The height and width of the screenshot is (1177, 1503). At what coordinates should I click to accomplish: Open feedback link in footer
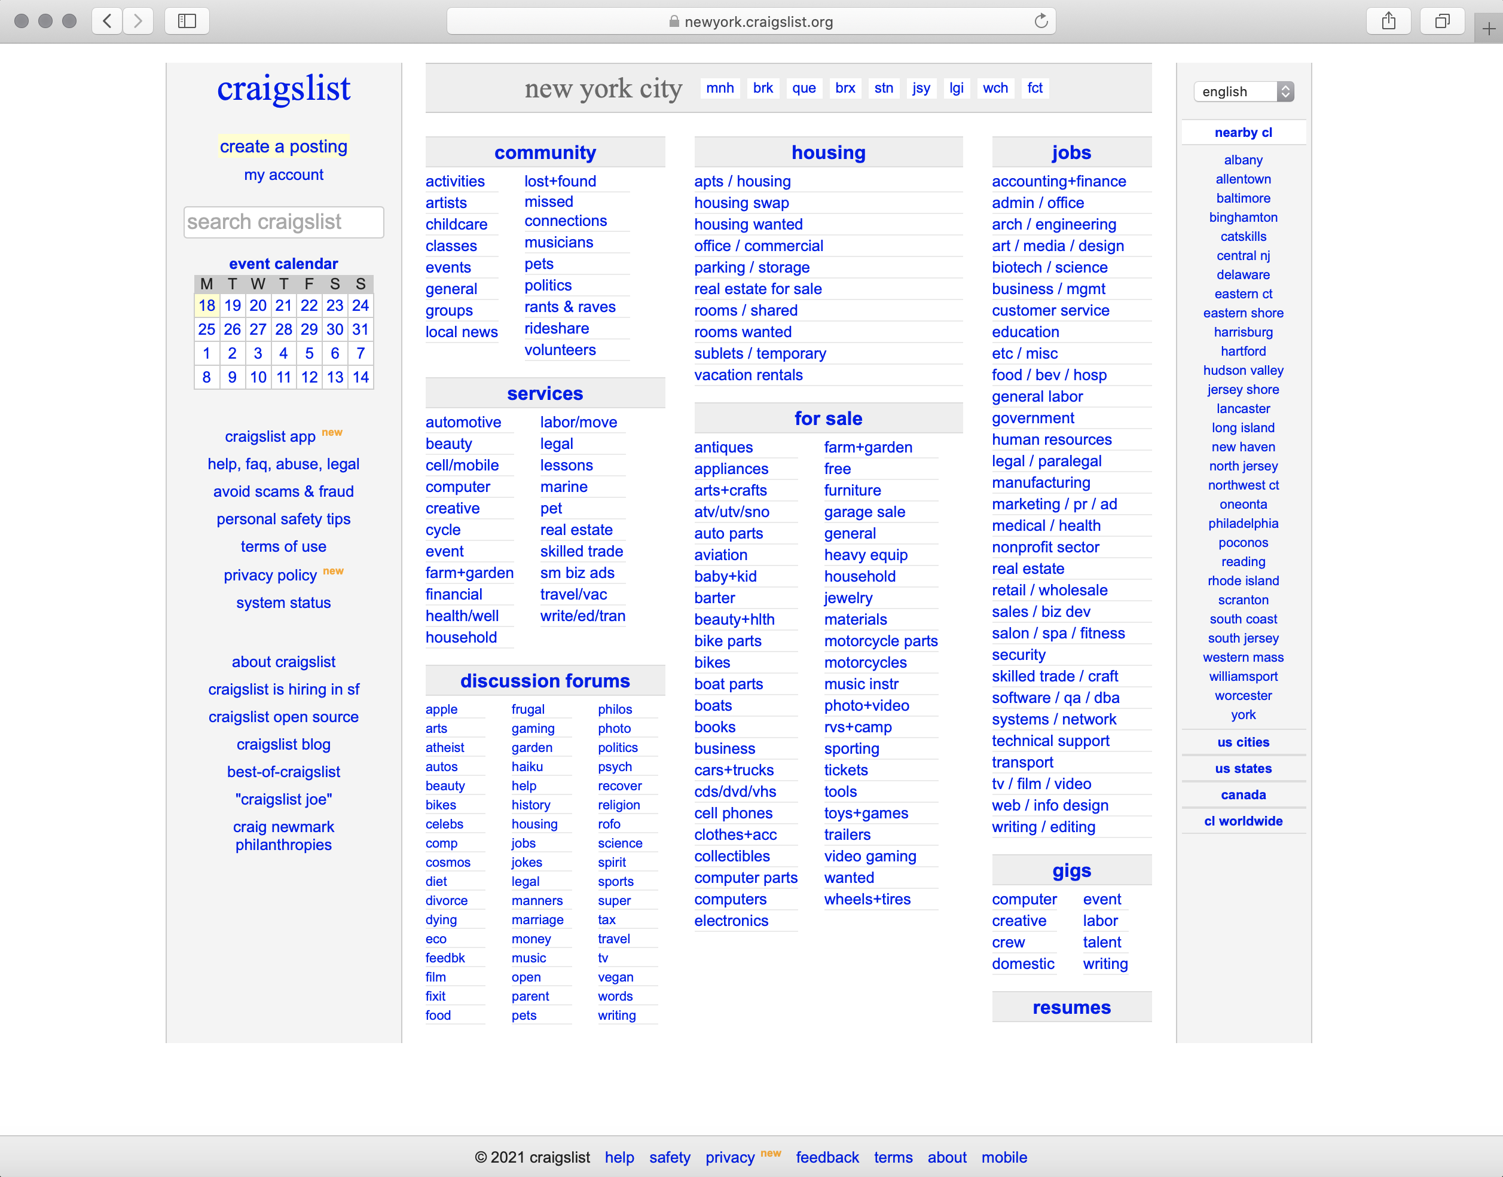pyautogui.click(x=827, y=1157)
